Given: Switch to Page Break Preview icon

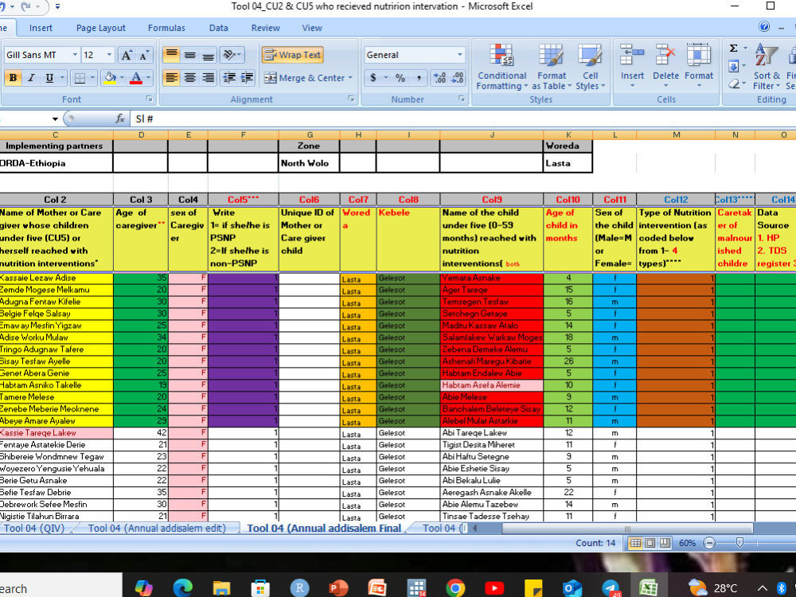Looking at the screenshot, I should tap(665, 543).
